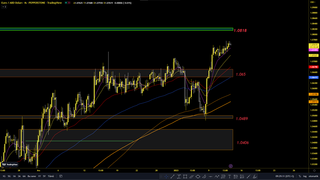Click the red 1.0406 text label
This screenshot has width=320, height=180.
point(243,143)
